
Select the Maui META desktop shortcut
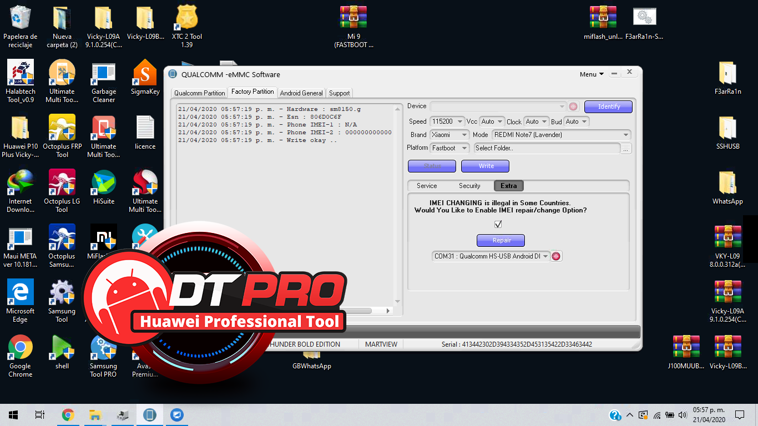coord(21,246)
